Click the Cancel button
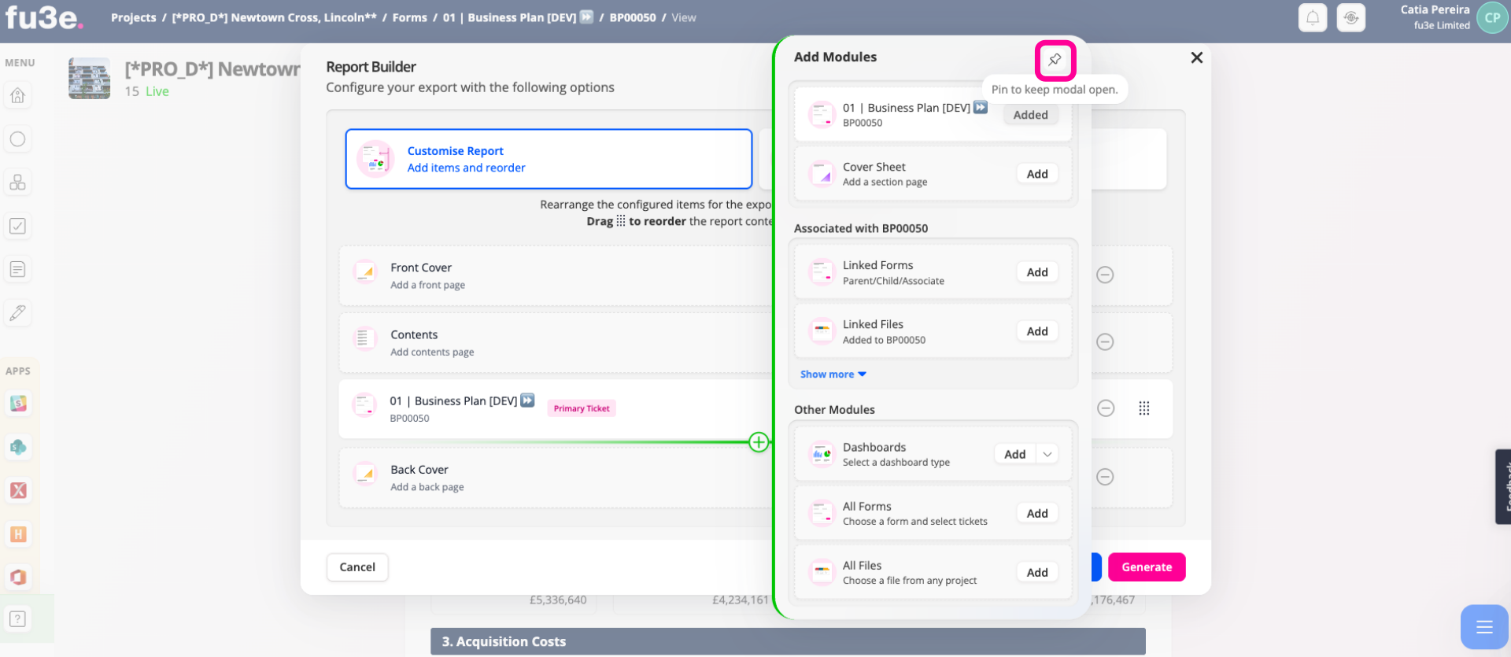The width and height of the screenshot is (1511, 657). click(x=357, y=567)
